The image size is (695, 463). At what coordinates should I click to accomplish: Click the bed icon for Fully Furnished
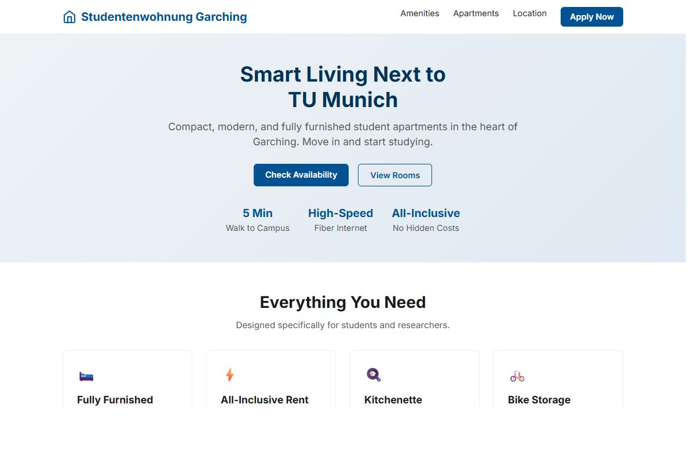tap(86, 376)
